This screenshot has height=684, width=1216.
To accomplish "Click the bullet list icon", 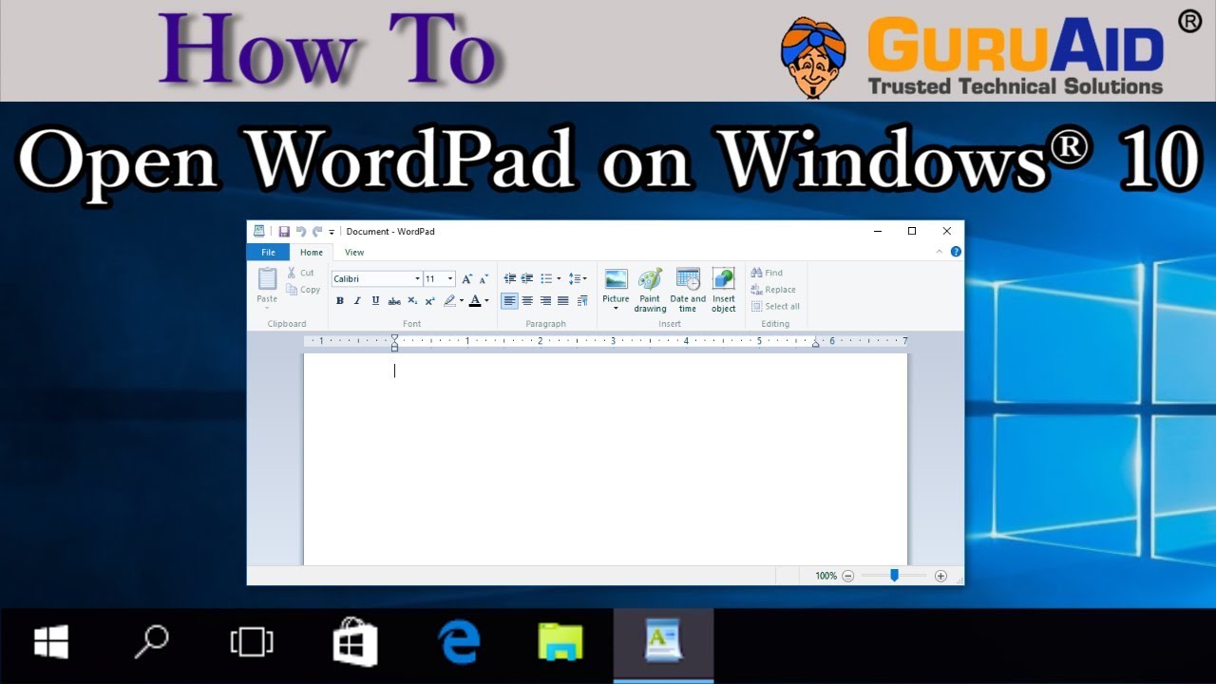I will (545, 278).
